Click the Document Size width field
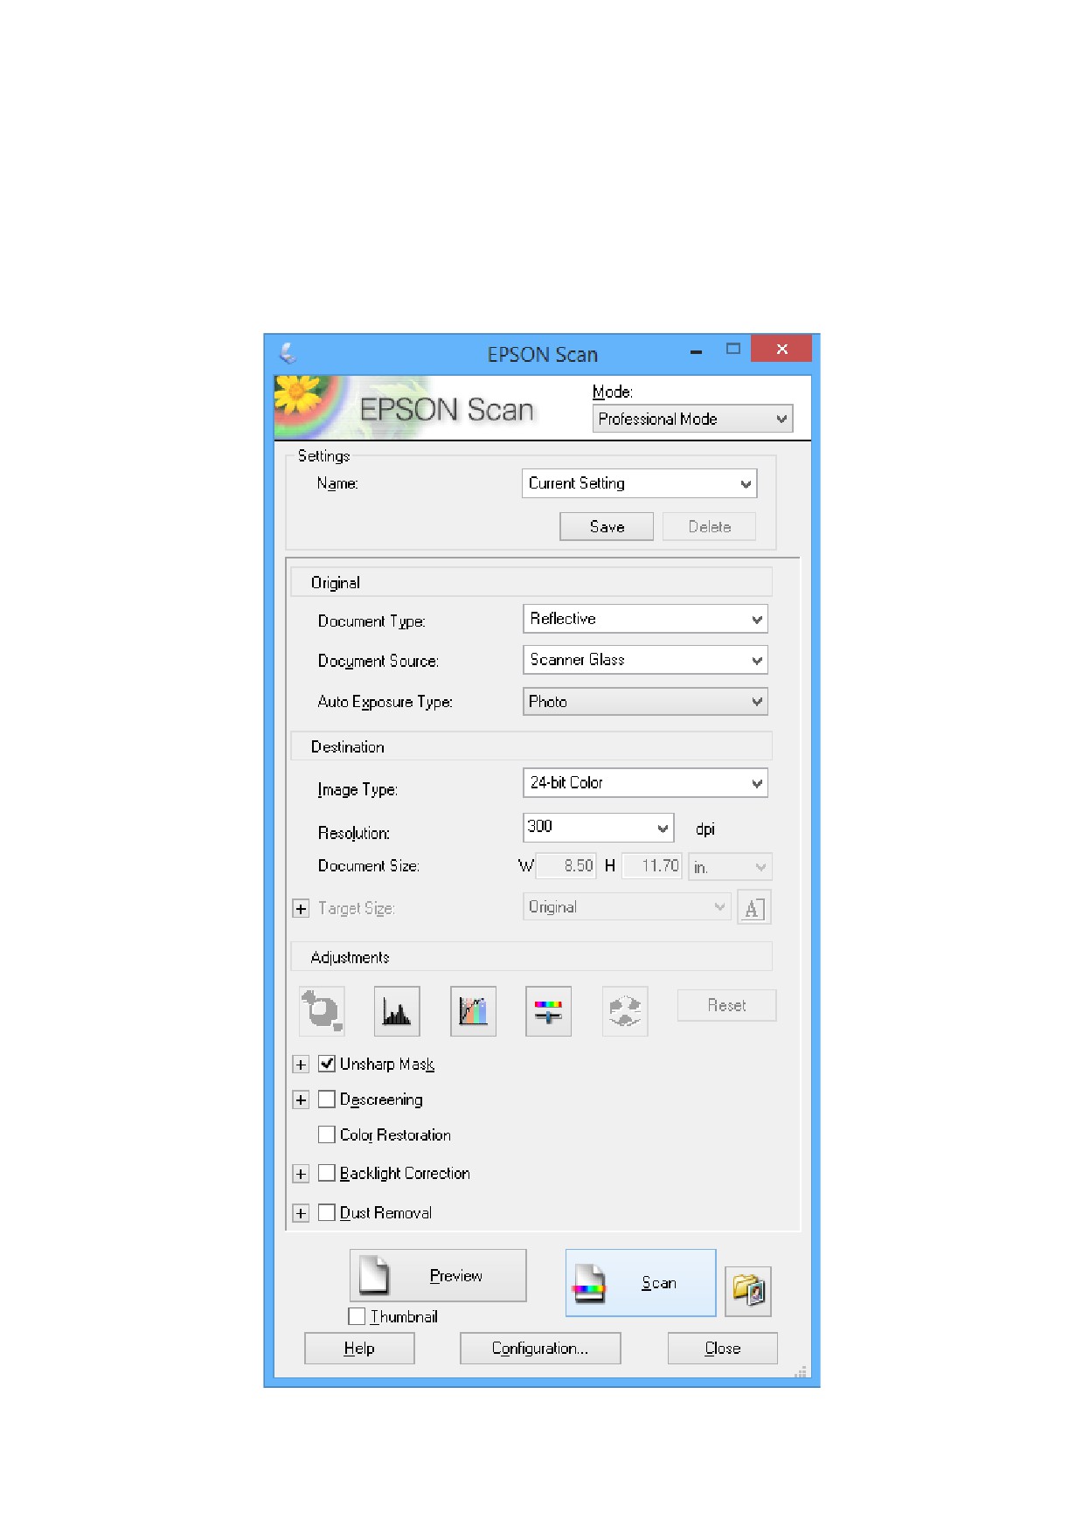 point(566,866)
